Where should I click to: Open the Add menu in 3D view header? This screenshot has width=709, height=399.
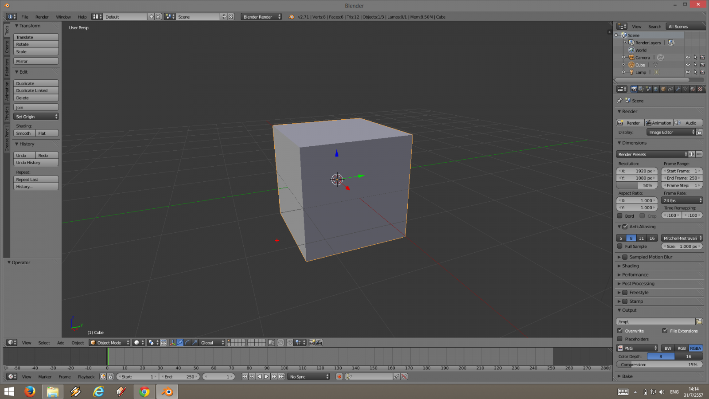[61, 343]
